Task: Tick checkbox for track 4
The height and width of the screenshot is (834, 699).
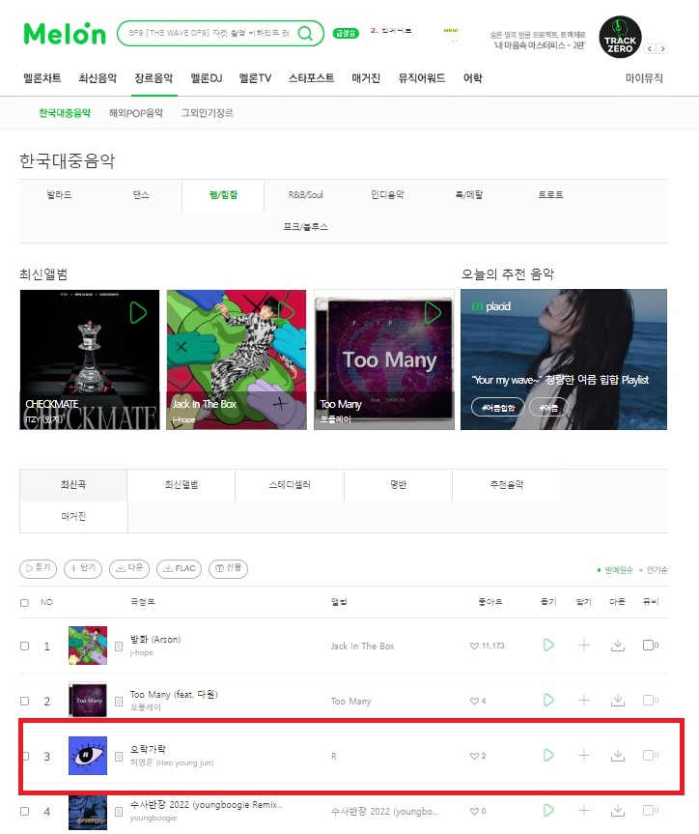Action: [24, 811]
